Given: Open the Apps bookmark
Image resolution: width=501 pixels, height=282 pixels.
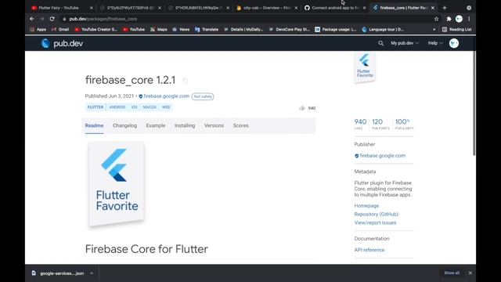Looking at the screenshot, I should pyautogui.click(x=38, y=30).
